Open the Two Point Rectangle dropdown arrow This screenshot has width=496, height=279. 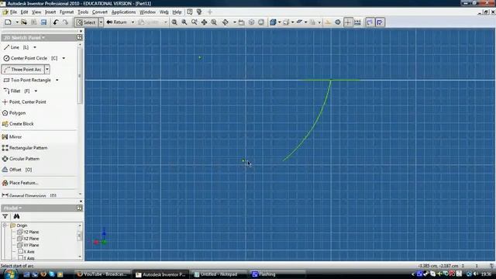57,80
